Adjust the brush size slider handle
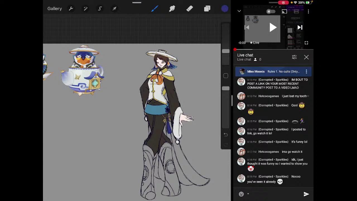357x201 pixels. (226, 51)
